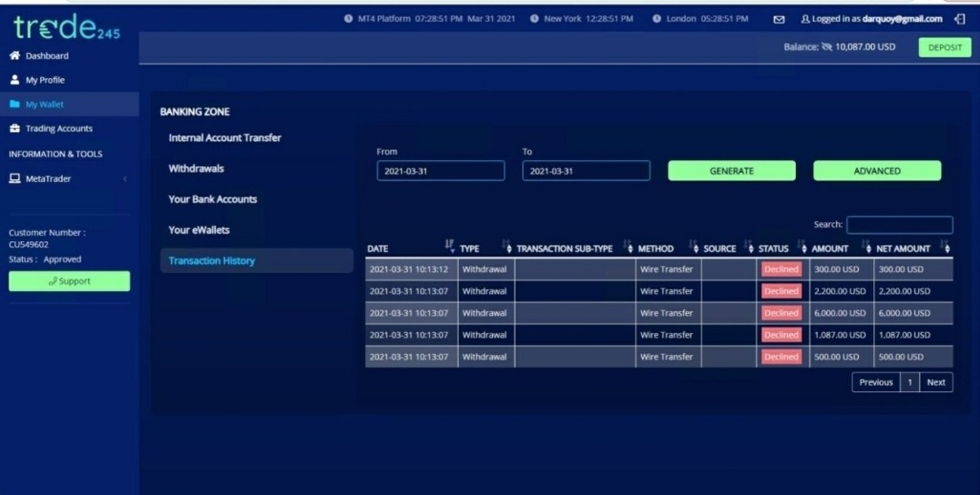Sort table by the METHOD column arrows
The height and width of the screenshot is (495, 980).
coord(694,246)
